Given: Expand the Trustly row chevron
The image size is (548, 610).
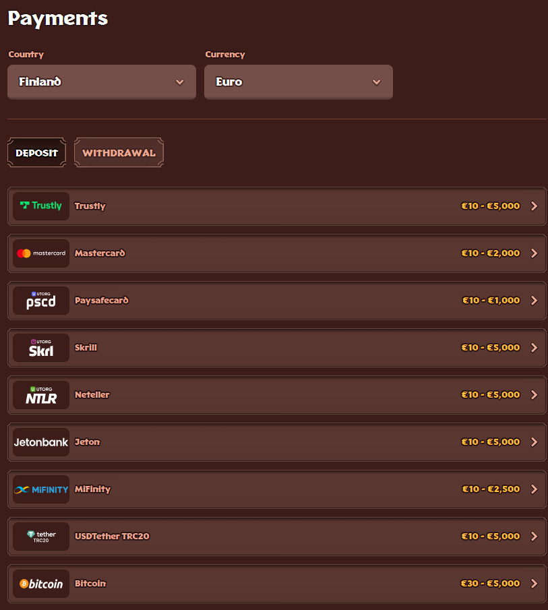Looking at the screenshot, I should (535, 206).
